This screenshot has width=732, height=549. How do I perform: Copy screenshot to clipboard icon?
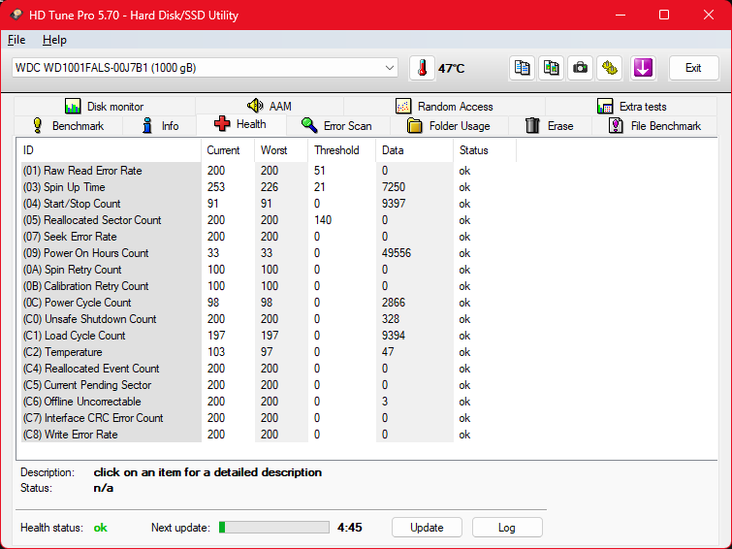(552, 68)
